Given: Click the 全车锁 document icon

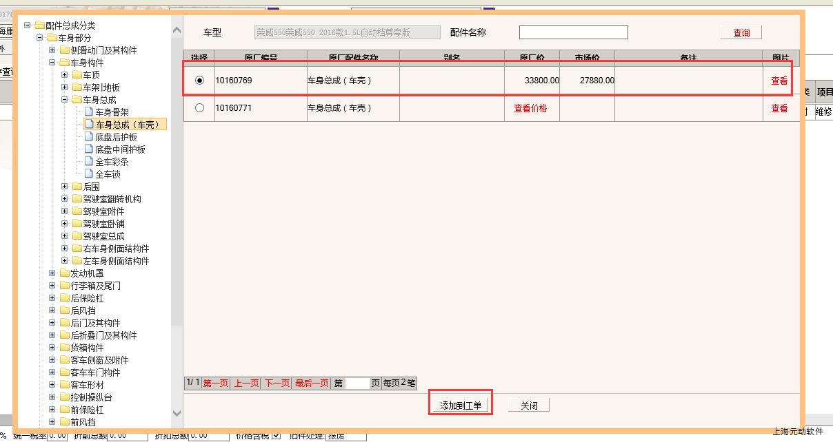Looking at the screenshot, I should click(88, 174).
